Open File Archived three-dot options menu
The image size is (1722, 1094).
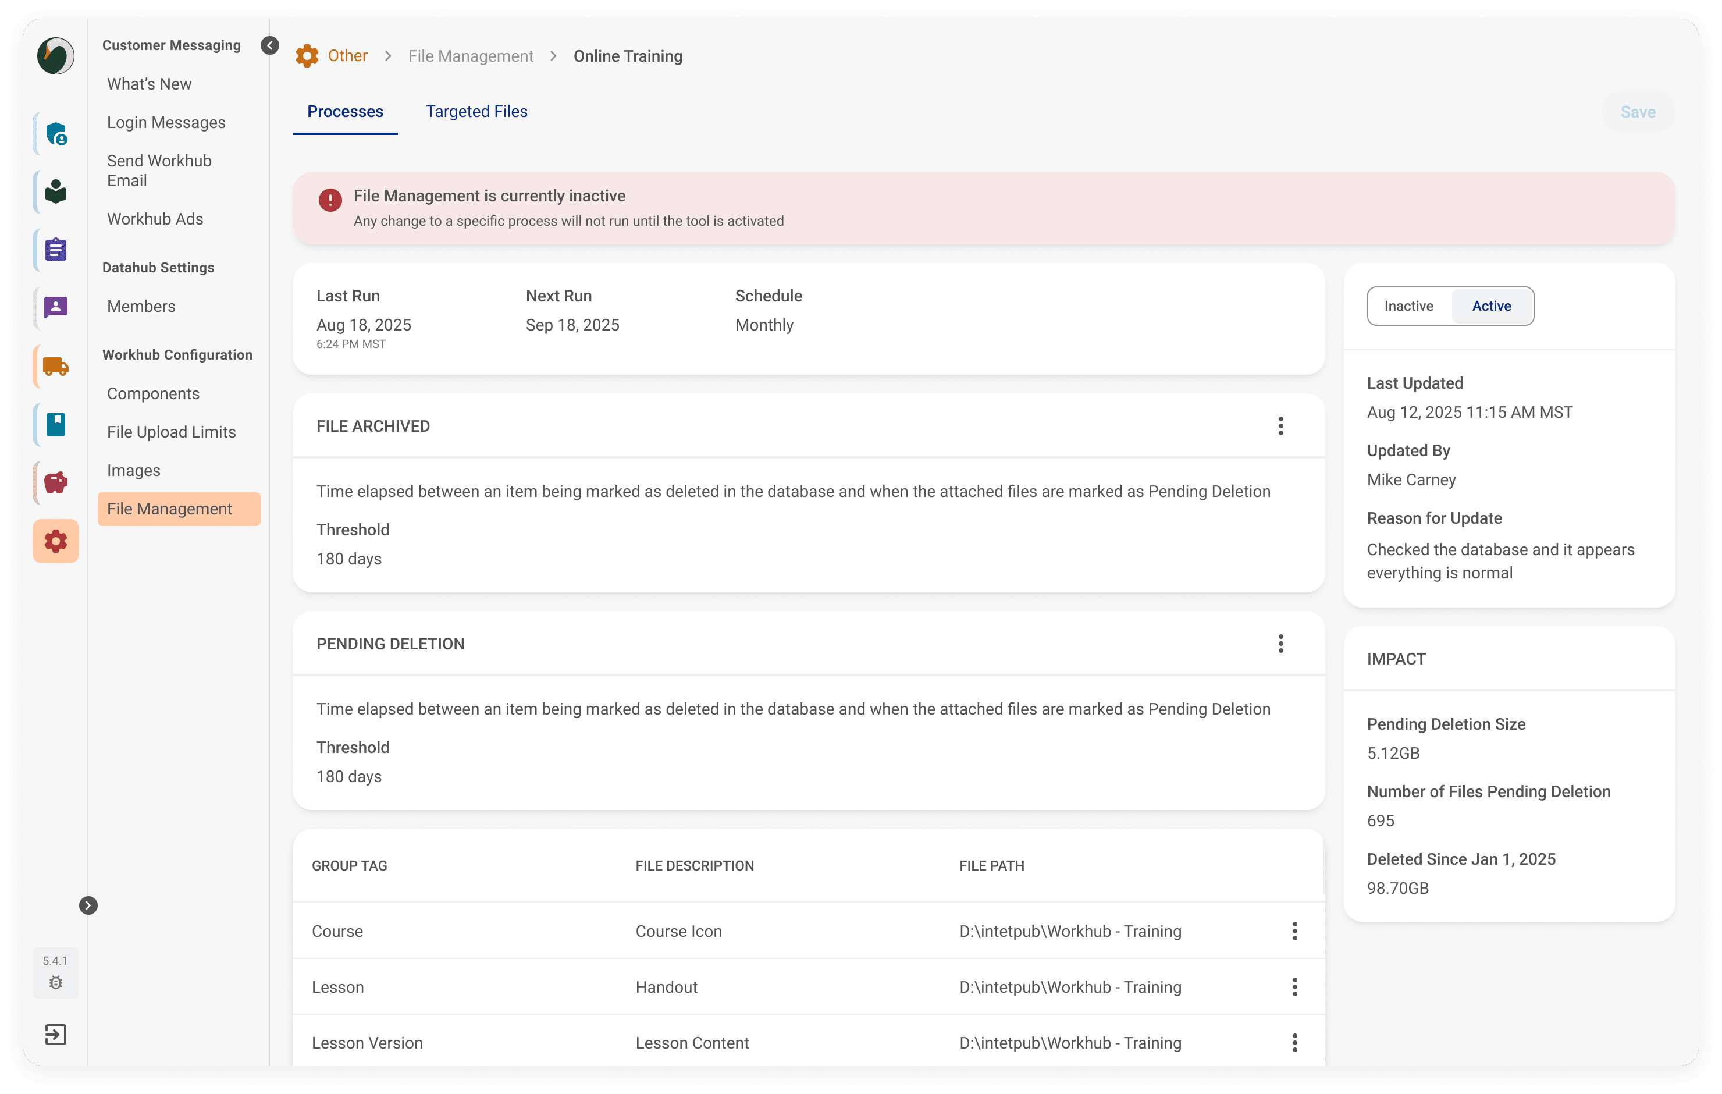coord(1280,427)
